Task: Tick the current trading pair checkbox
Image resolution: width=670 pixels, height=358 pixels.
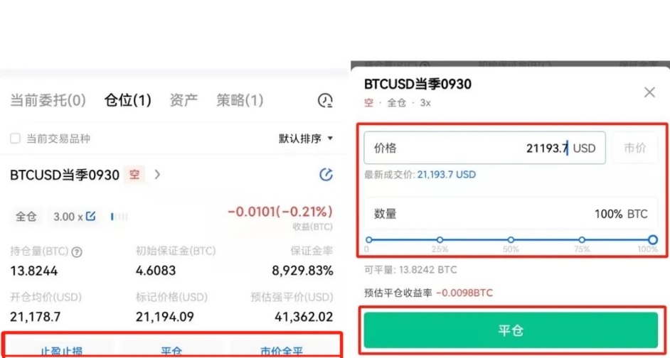Action: (15, 139)
